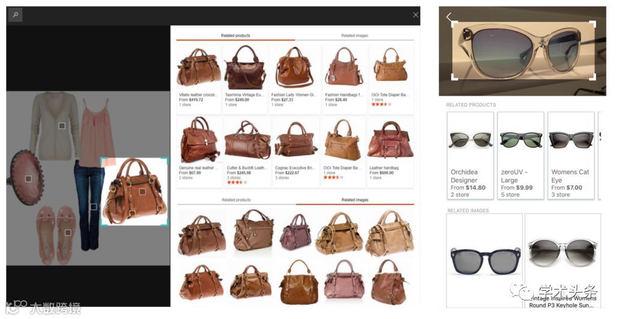Open the lower Related images tab
This screenshot has height=319, width=618.
point(355,200)
